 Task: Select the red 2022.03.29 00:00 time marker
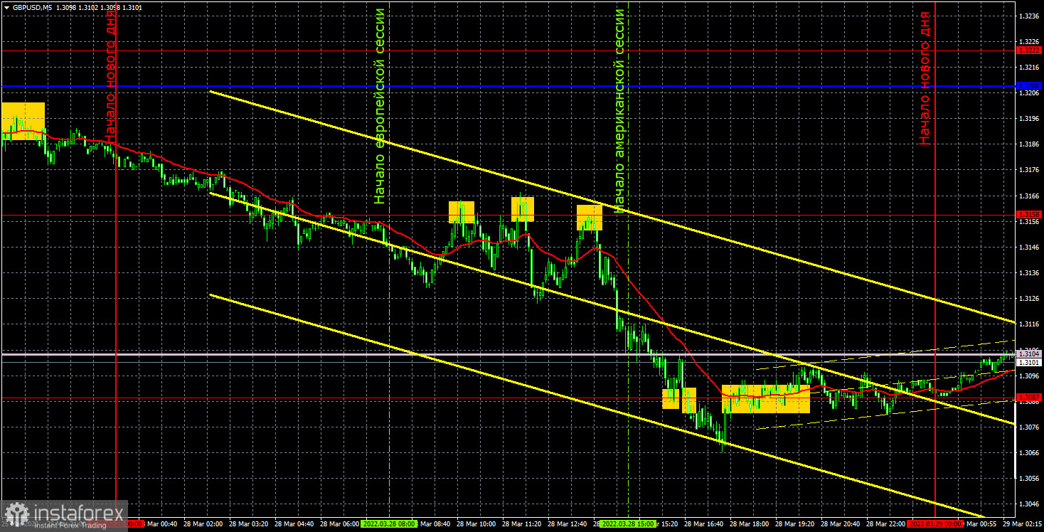tap(935, 523)
